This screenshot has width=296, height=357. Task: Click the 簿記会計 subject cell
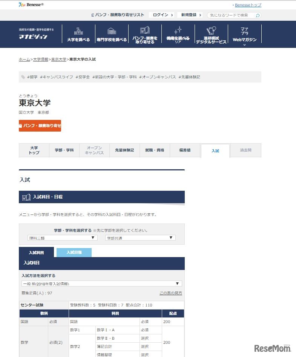coord(118,346)
